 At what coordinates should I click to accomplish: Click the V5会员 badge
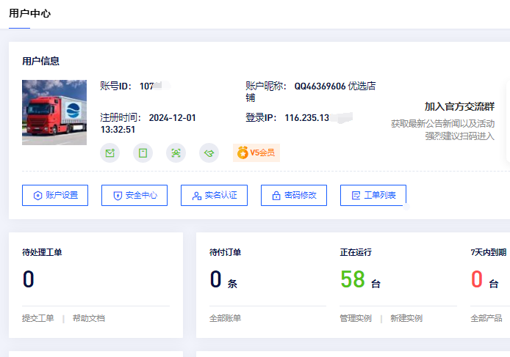point(256,152)
